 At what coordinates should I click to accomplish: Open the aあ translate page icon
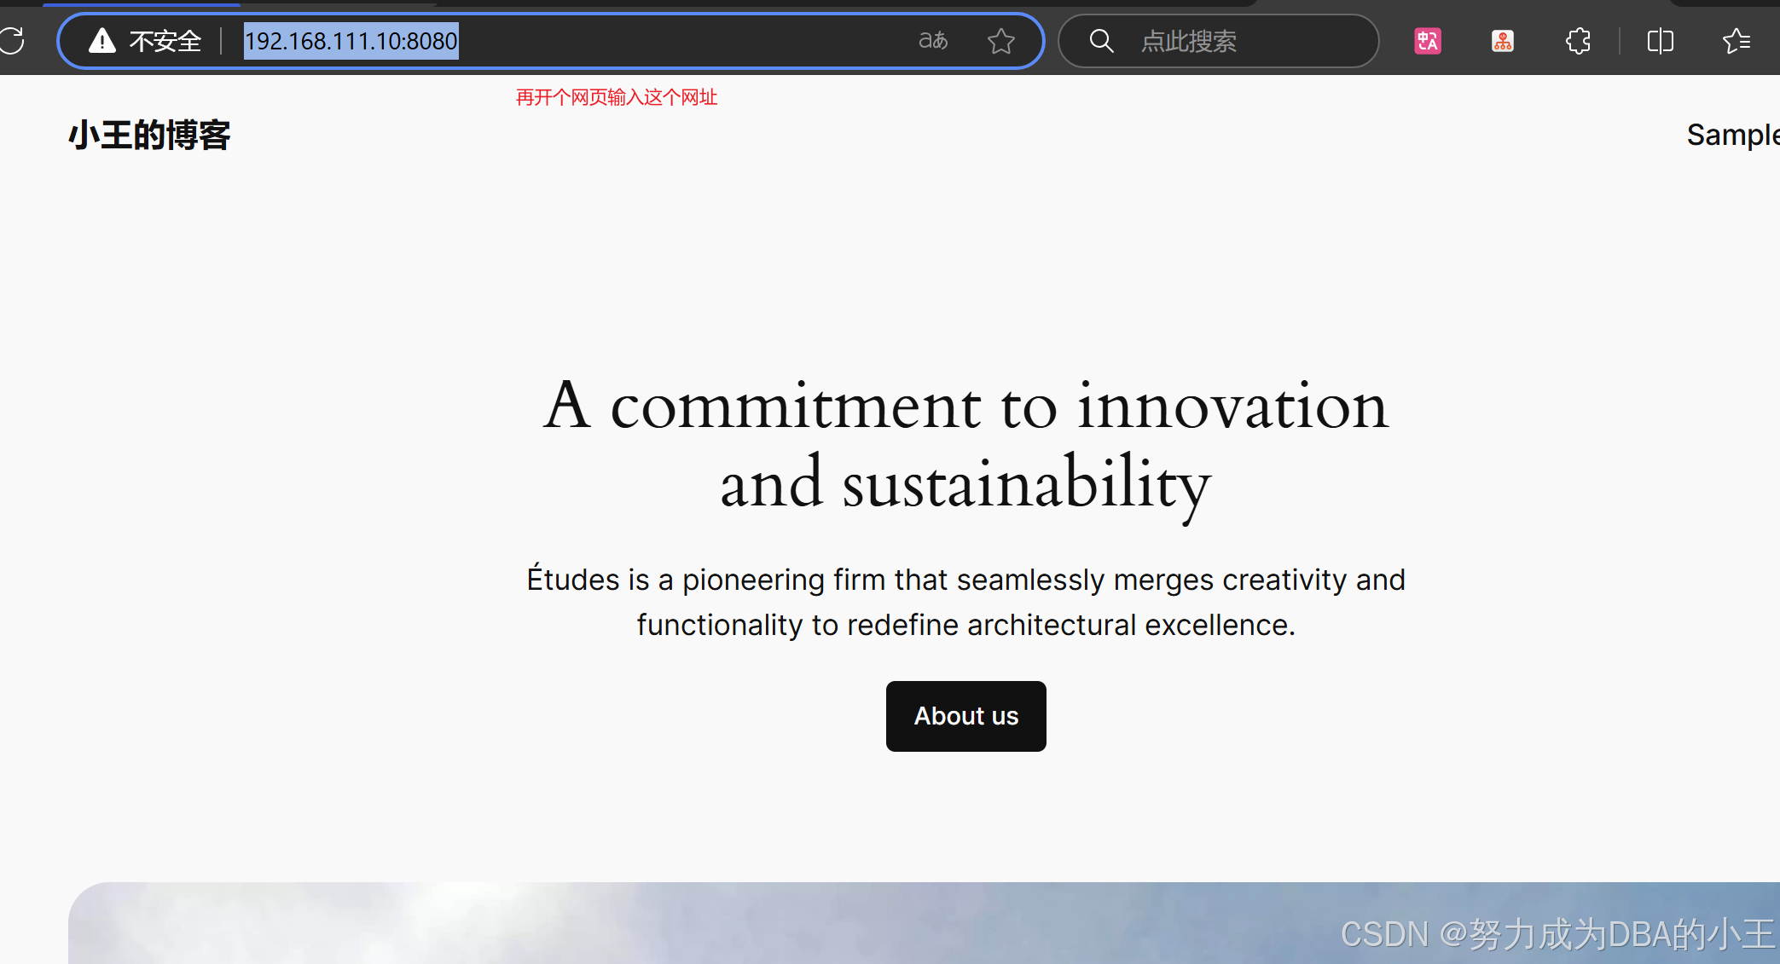click(x=932, y=40)
